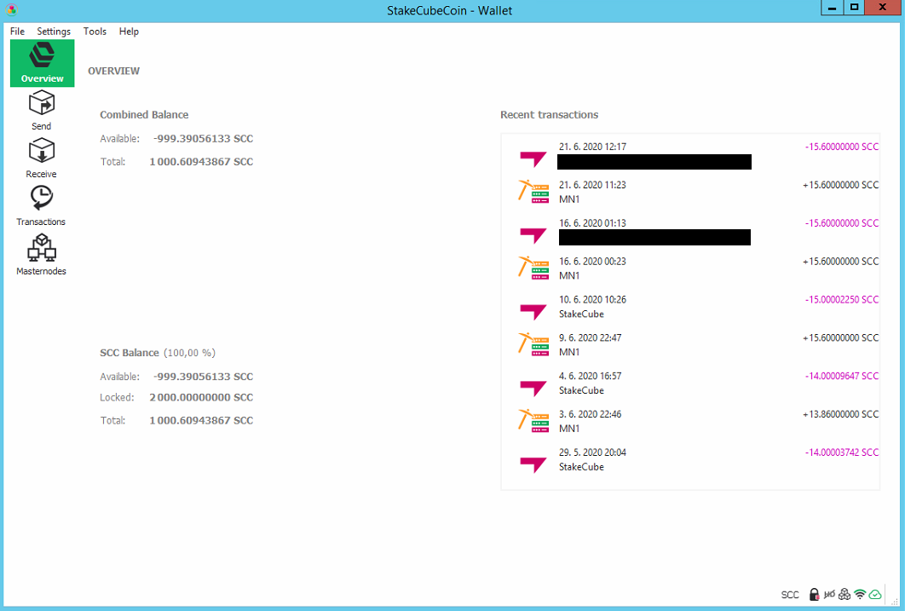
Task: Click the Combined Balance available -999.39056133 SCC
Action: point(203,138)
